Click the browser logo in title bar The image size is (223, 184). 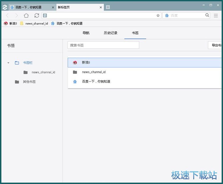(4, 7)
